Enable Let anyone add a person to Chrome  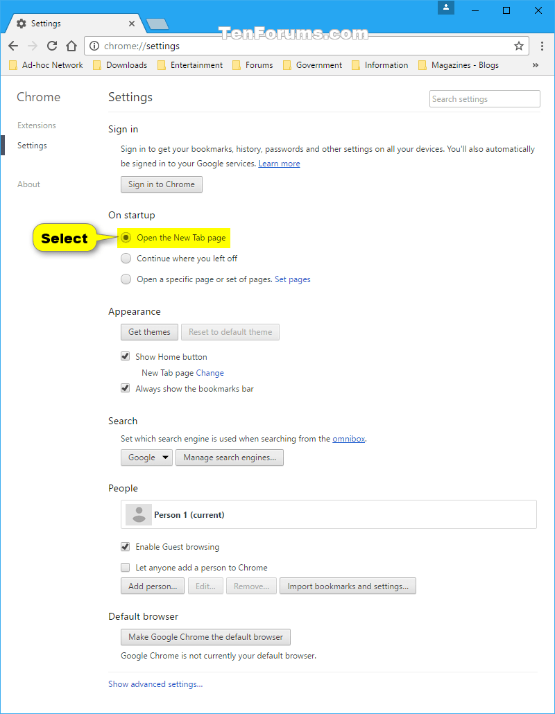point(125,567)
